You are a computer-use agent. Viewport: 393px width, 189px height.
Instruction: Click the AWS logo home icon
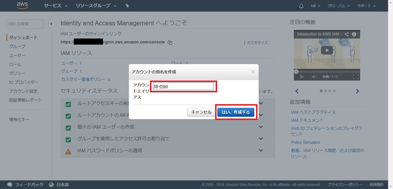[x=22, y=5]
